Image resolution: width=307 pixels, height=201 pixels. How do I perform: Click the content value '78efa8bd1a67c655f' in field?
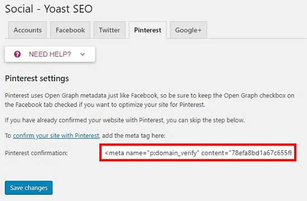pos(262,152)
